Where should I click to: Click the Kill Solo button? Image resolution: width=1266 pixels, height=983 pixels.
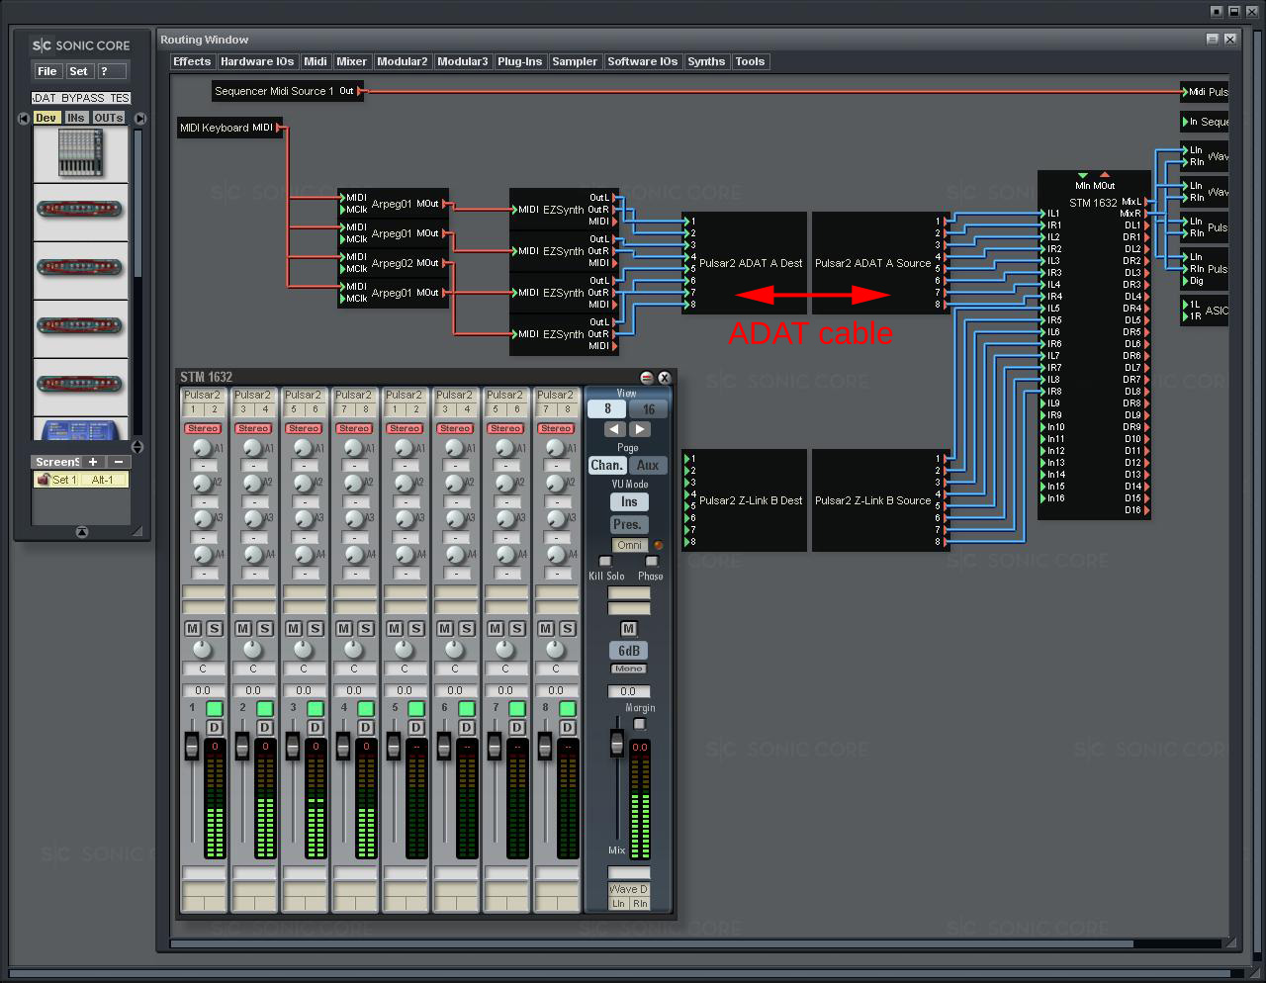605,562
